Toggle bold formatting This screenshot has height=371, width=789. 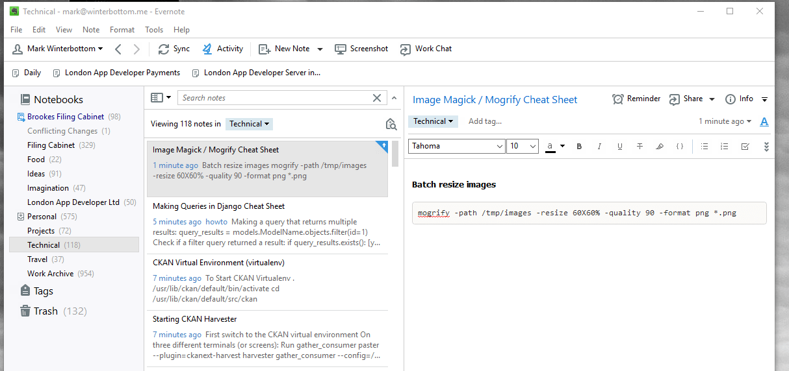579,147
